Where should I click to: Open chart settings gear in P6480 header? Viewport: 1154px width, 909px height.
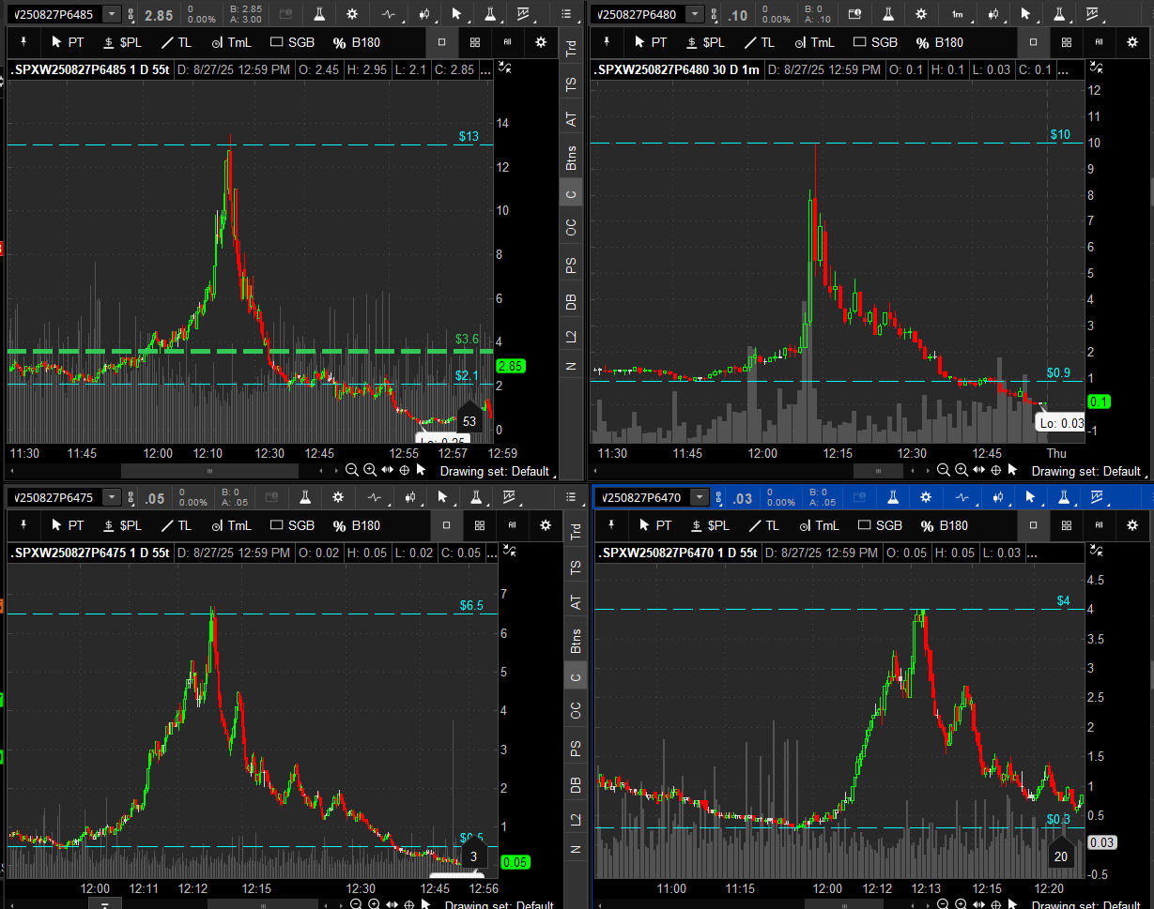click(x=921, y=14)
